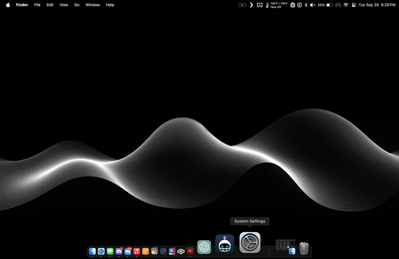Expand the Wi-Fi status menu
The width and height of the screenshot is (399, 259).
pyautogui.click(x=346, y=5)
